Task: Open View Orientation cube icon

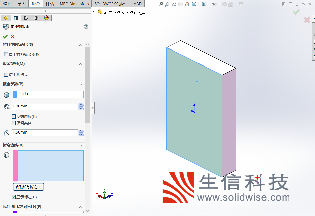Action: click(x=194, y=4)
